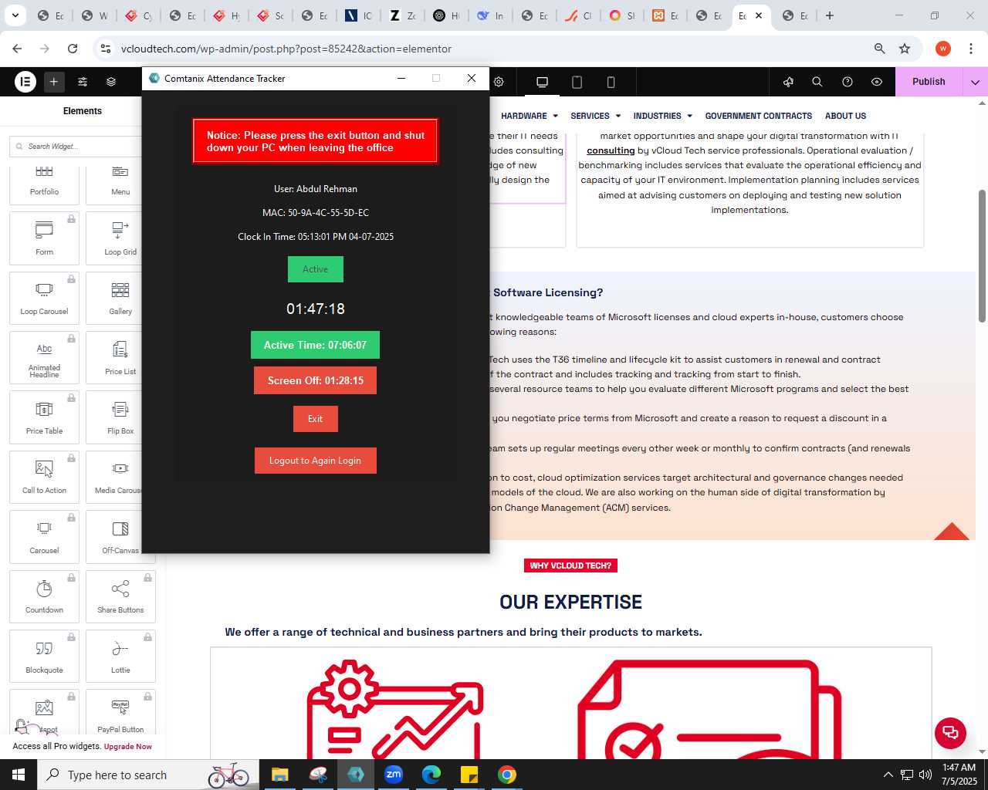Click the underlined consulting link
This screenshot has height=790, width=988.
click(x=611, y=150)
